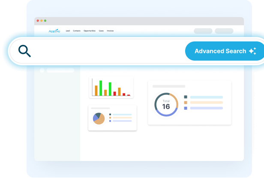Viewport: 264px width, 181px height.
Task: Click the tan legend swatch in donut card
Action: (x=186, y=103)
